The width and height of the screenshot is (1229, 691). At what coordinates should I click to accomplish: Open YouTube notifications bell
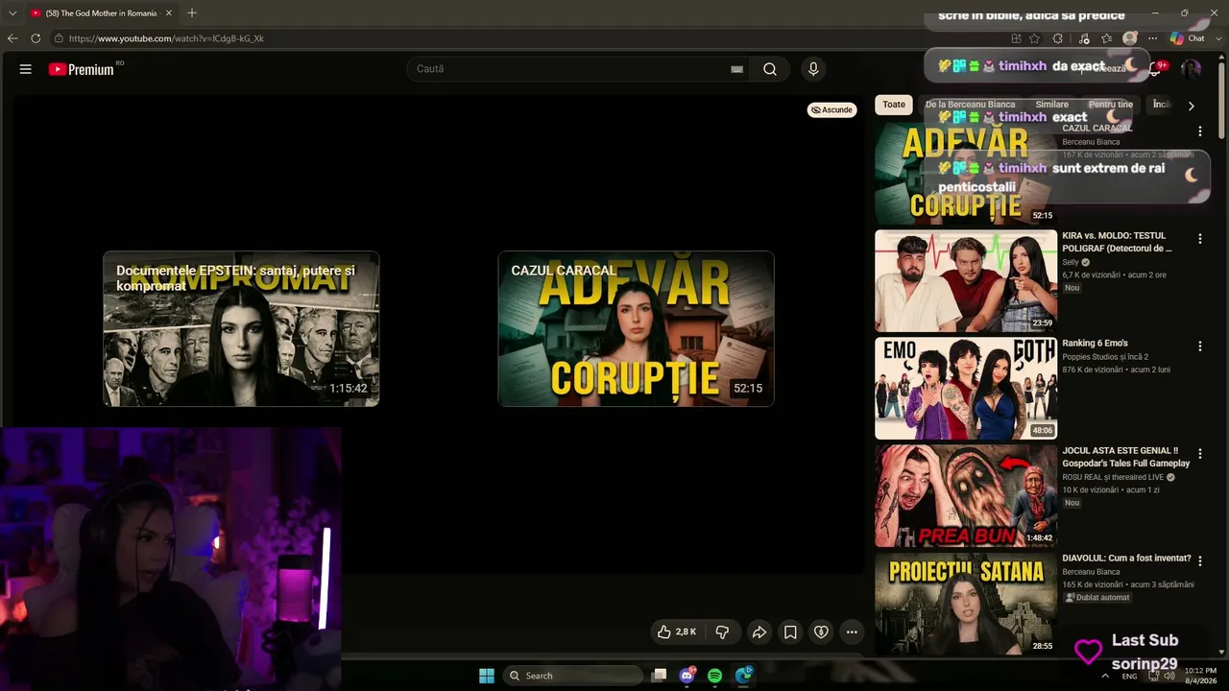[1156, 69]
